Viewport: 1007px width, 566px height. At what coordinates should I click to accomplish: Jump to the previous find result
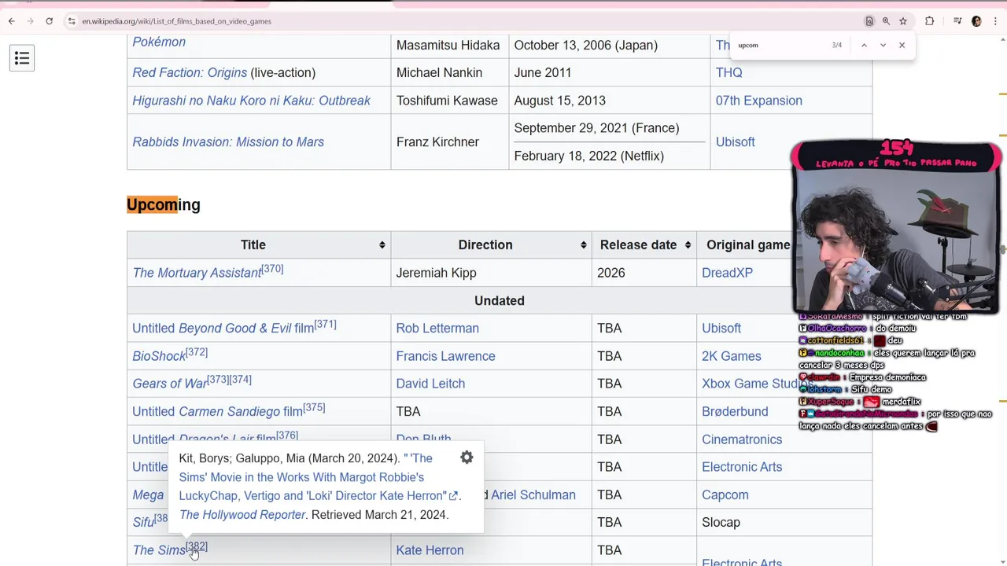pos(864,46)
